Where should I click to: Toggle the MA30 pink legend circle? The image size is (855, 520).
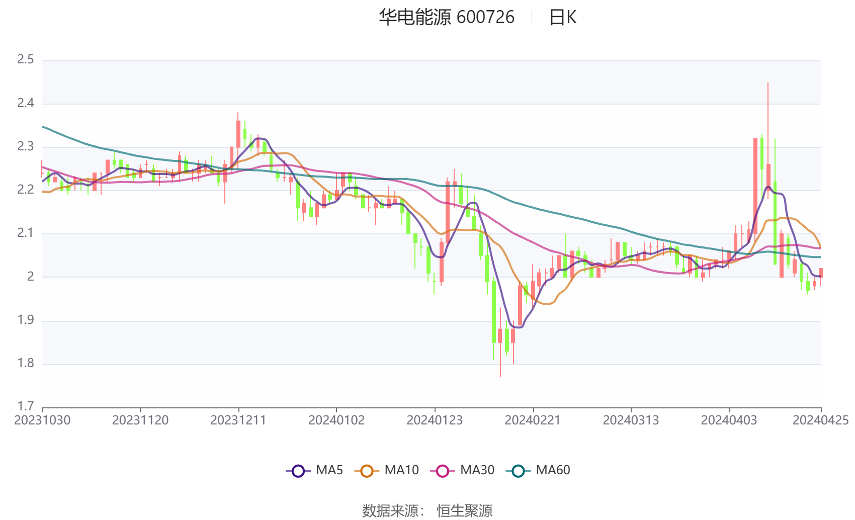(x=443, y=471)
